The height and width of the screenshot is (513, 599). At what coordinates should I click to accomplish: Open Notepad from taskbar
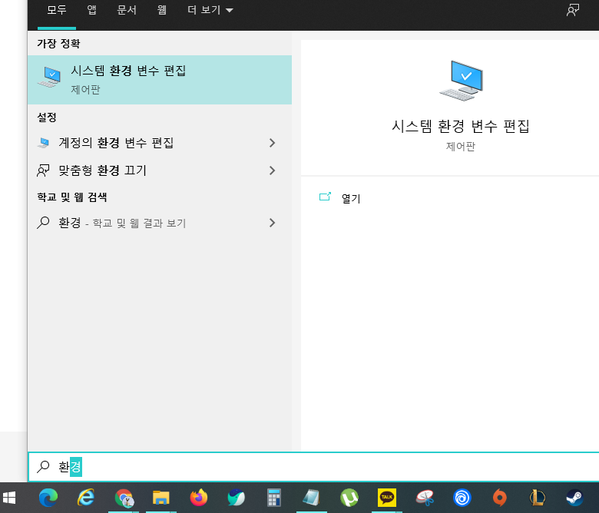coord(311,498)
